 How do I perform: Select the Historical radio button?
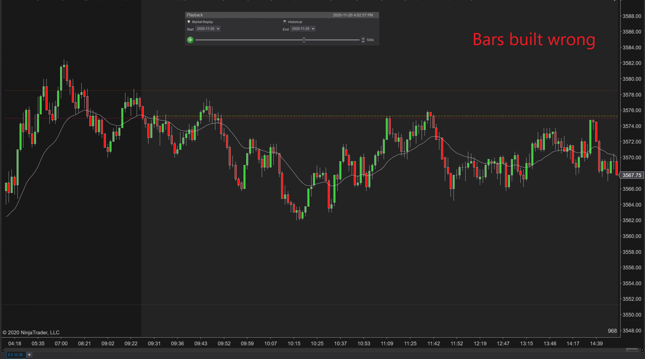pos(285,22)
